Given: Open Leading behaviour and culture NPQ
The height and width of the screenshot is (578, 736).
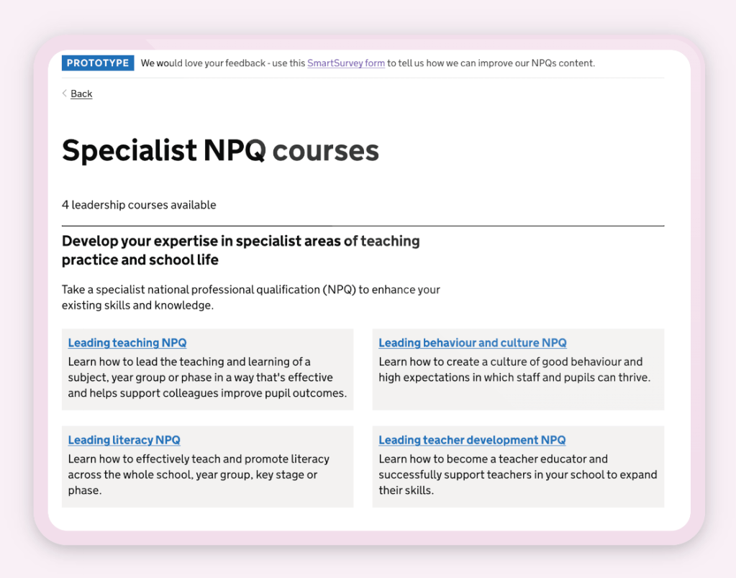Looking at the screenshot, I should tap(473, 343).
